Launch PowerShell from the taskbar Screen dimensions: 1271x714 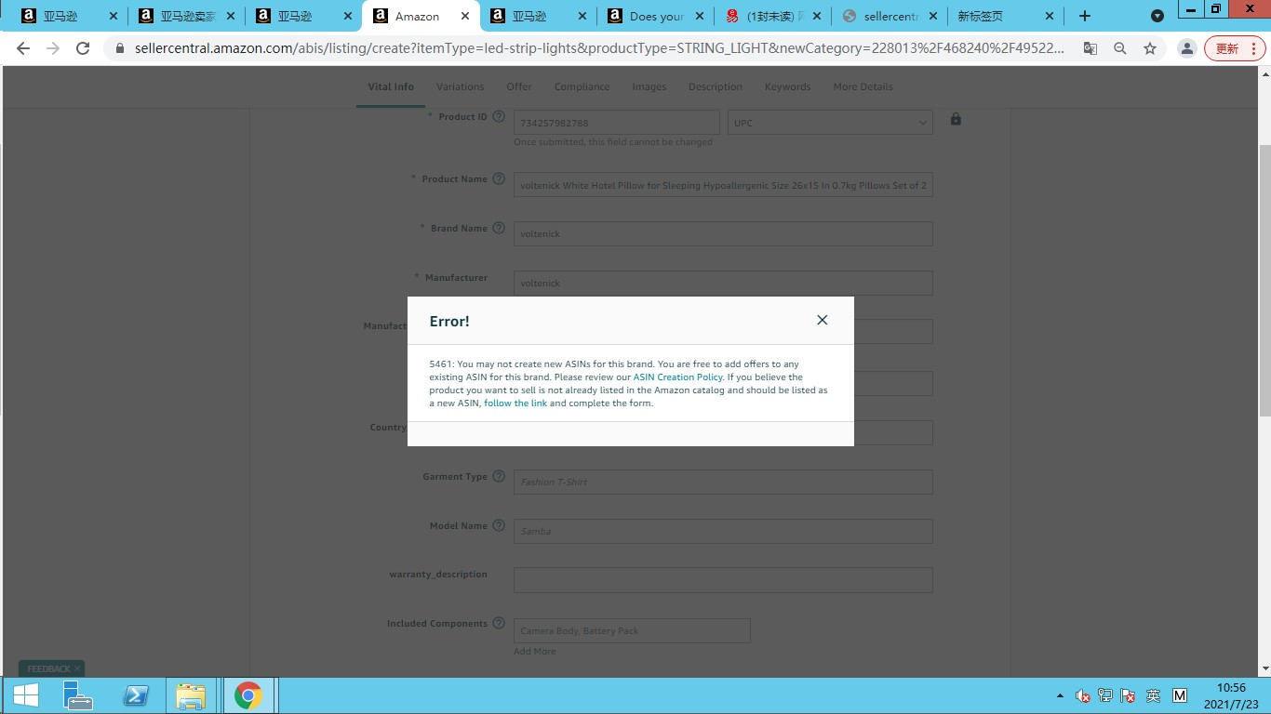(x=138, y=695)
